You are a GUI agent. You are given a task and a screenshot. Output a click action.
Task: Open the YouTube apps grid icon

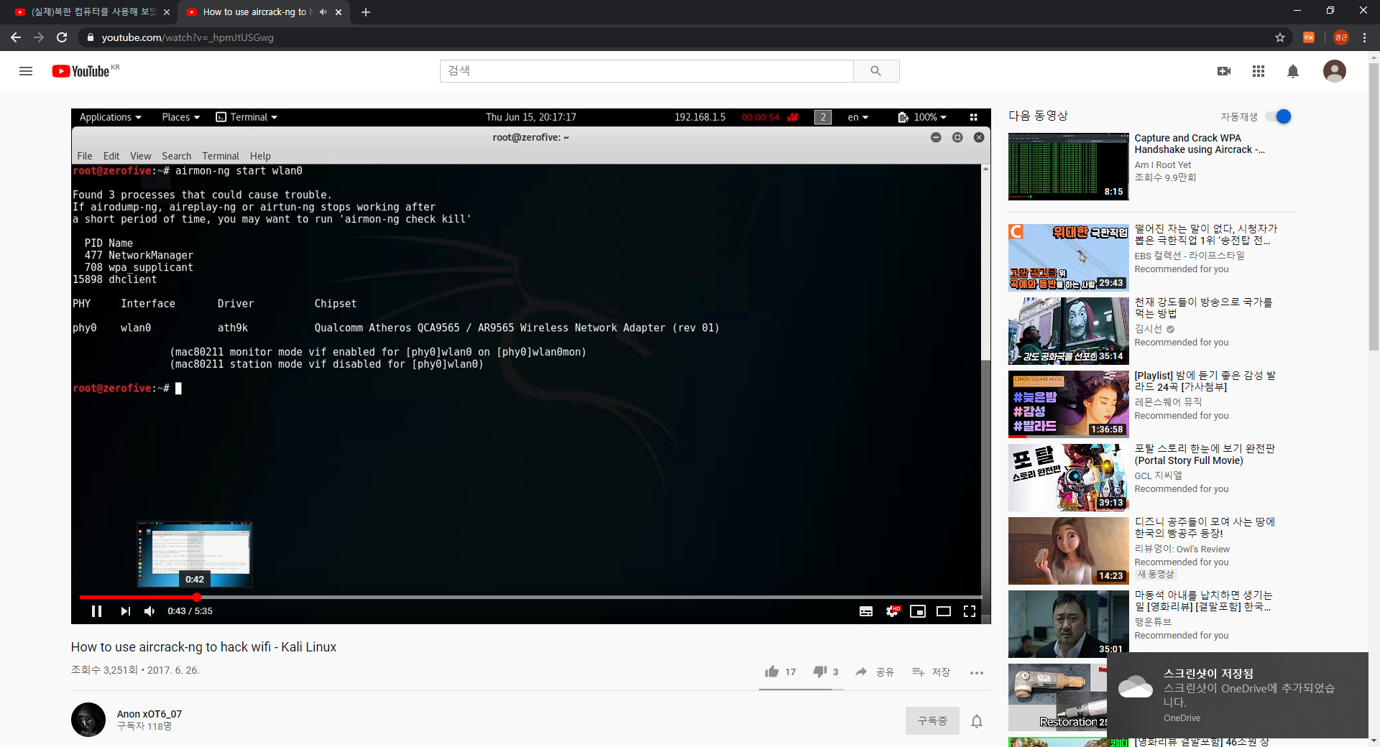tap(1259, 71)
